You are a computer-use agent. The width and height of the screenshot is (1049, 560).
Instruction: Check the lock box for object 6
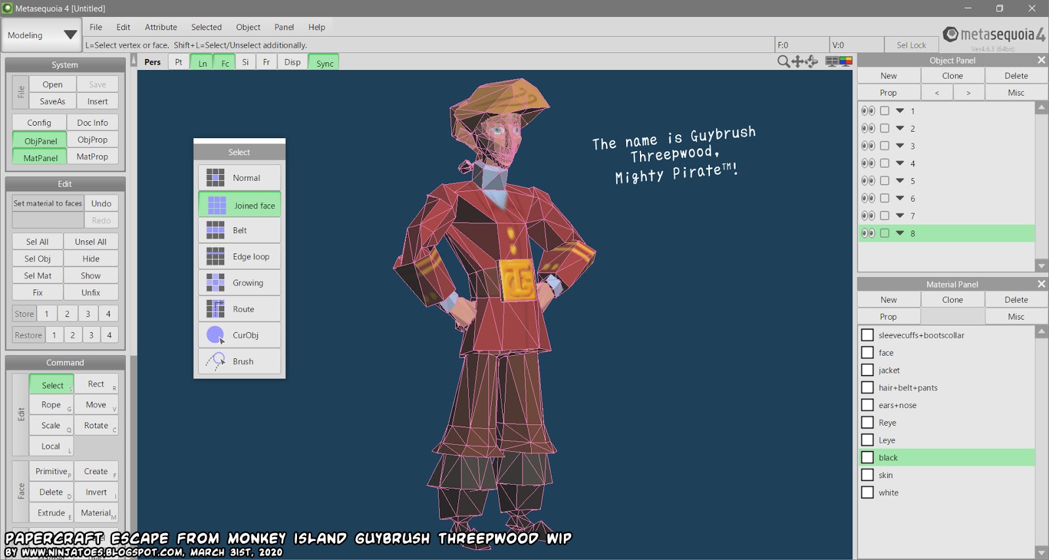click(884, 198)
